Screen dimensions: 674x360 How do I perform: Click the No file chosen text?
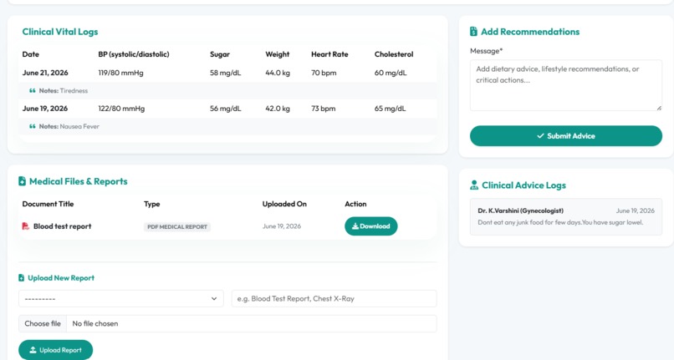[x=95, y=323]
